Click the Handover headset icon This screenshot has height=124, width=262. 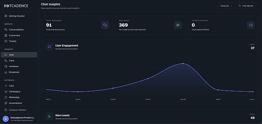click(6, 66)
